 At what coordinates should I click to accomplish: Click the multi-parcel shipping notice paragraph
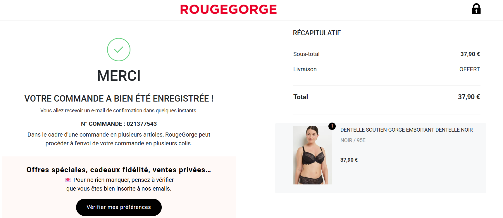[x=119, y=139]
